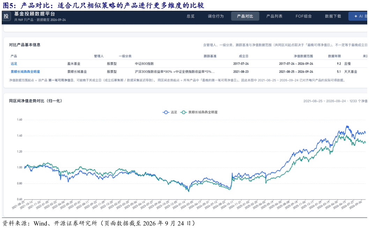Click the 5.1 data years value
The width and height of the screenshot is (369, 228).
tap(339, 72)
